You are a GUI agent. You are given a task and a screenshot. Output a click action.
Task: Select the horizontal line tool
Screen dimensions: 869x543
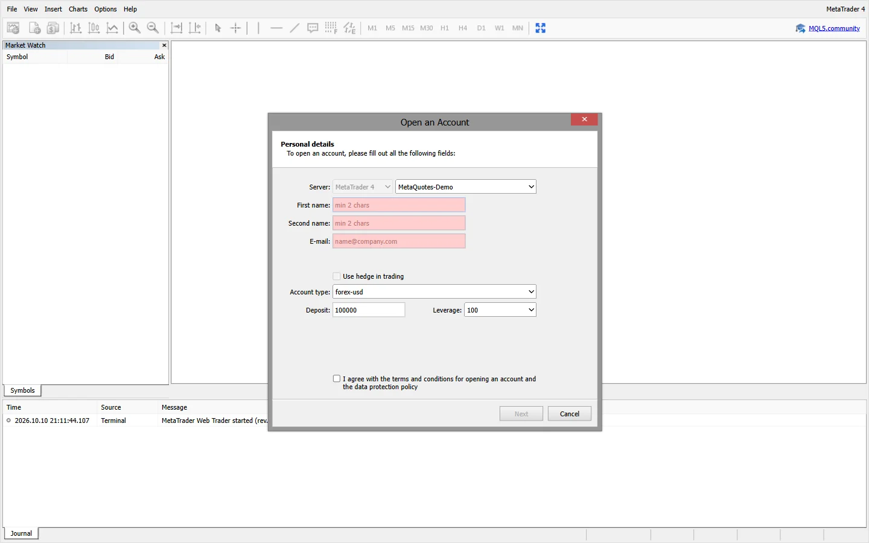276,28
